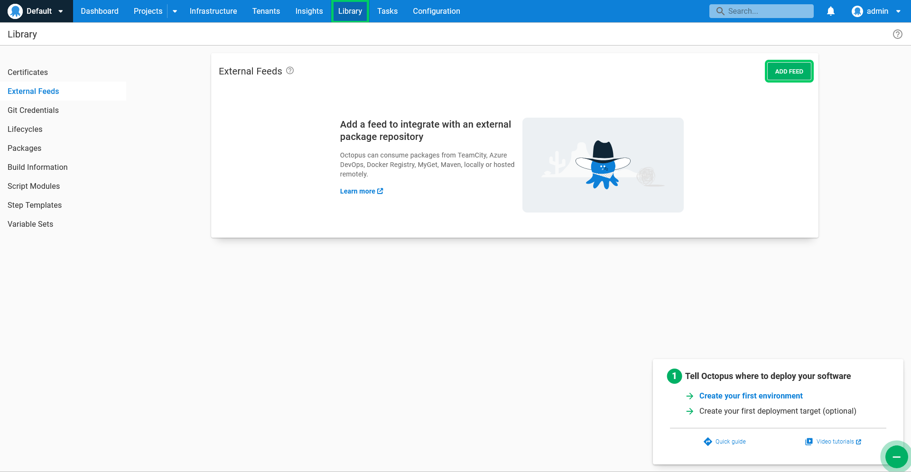The height and width of the screenshot is (472, 911).
Task: Open the Default space dropdown arrow
Action: pos(61,11)
